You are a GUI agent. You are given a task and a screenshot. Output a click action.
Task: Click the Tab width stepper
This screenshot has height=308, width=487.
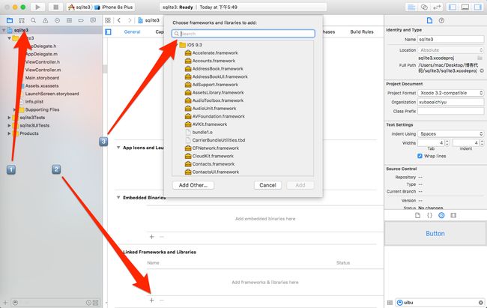[447, 143]
